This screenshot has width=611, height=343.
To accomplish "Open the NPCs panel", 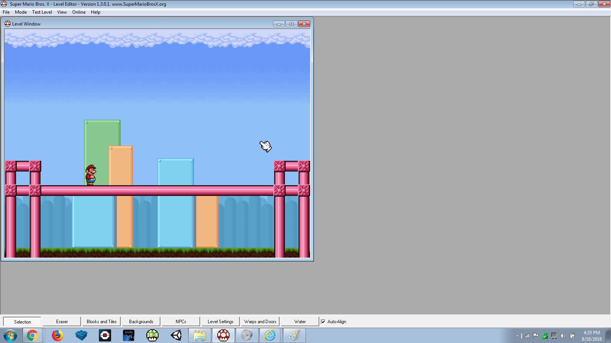I will tap(181, 322).
